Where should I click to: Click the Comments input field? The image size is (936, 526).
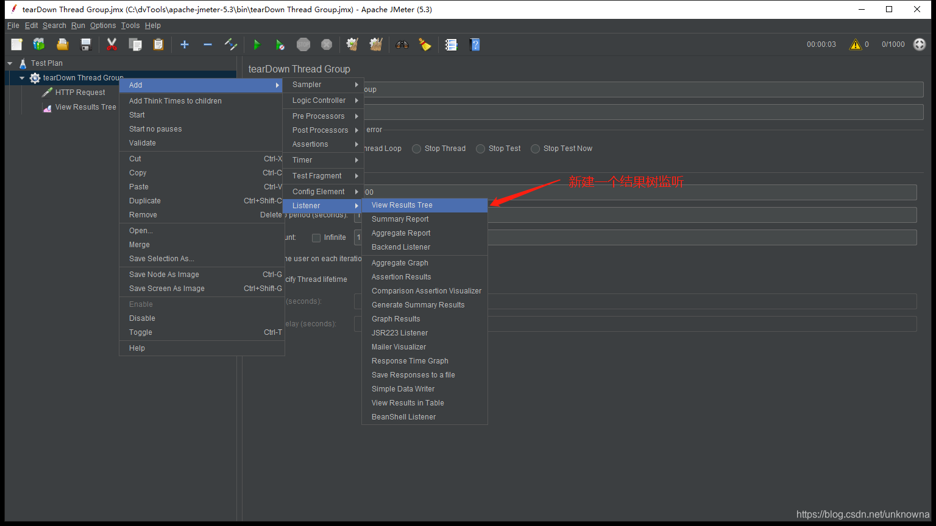tap(643, 112)
